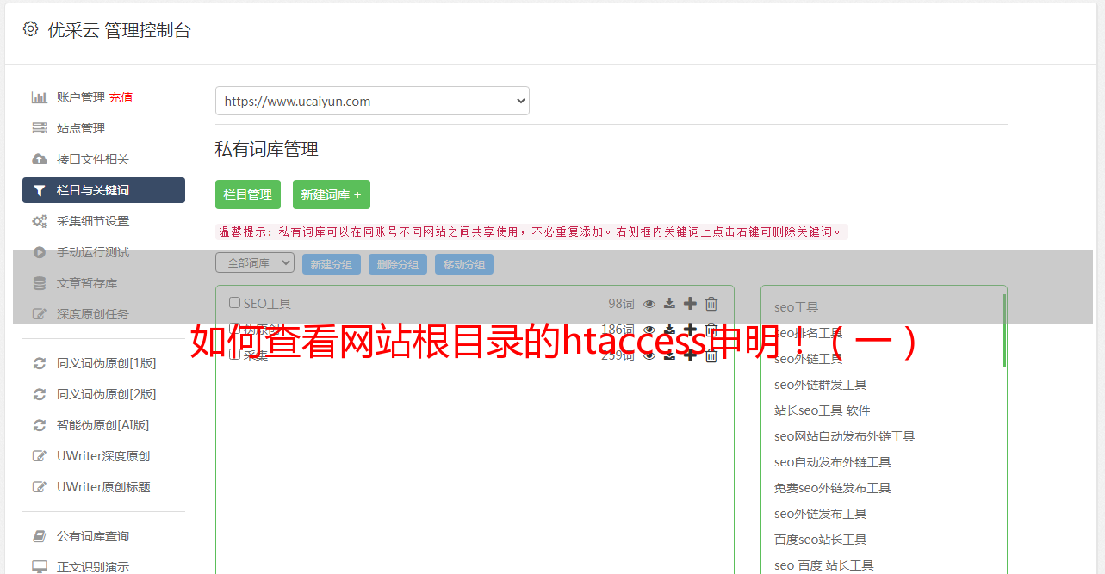Viewport: 1105px width, 574px height.
Task: Click the refresh icon beside 智能伪原创[AI版]
Action: point(39,425)
